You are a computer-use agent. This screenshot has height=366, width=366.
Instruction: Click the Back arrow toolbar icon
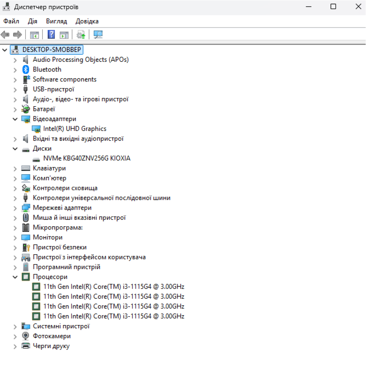click(x=5, y=35)
